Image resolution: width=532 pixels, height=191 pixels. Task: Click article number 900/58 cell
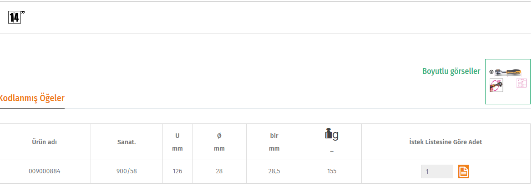coord(127,171)
